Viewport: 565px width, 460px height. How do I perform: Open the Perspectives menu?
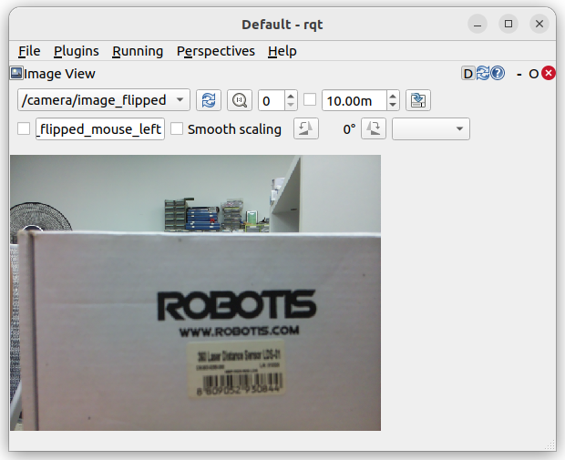(x=215, y=51)
